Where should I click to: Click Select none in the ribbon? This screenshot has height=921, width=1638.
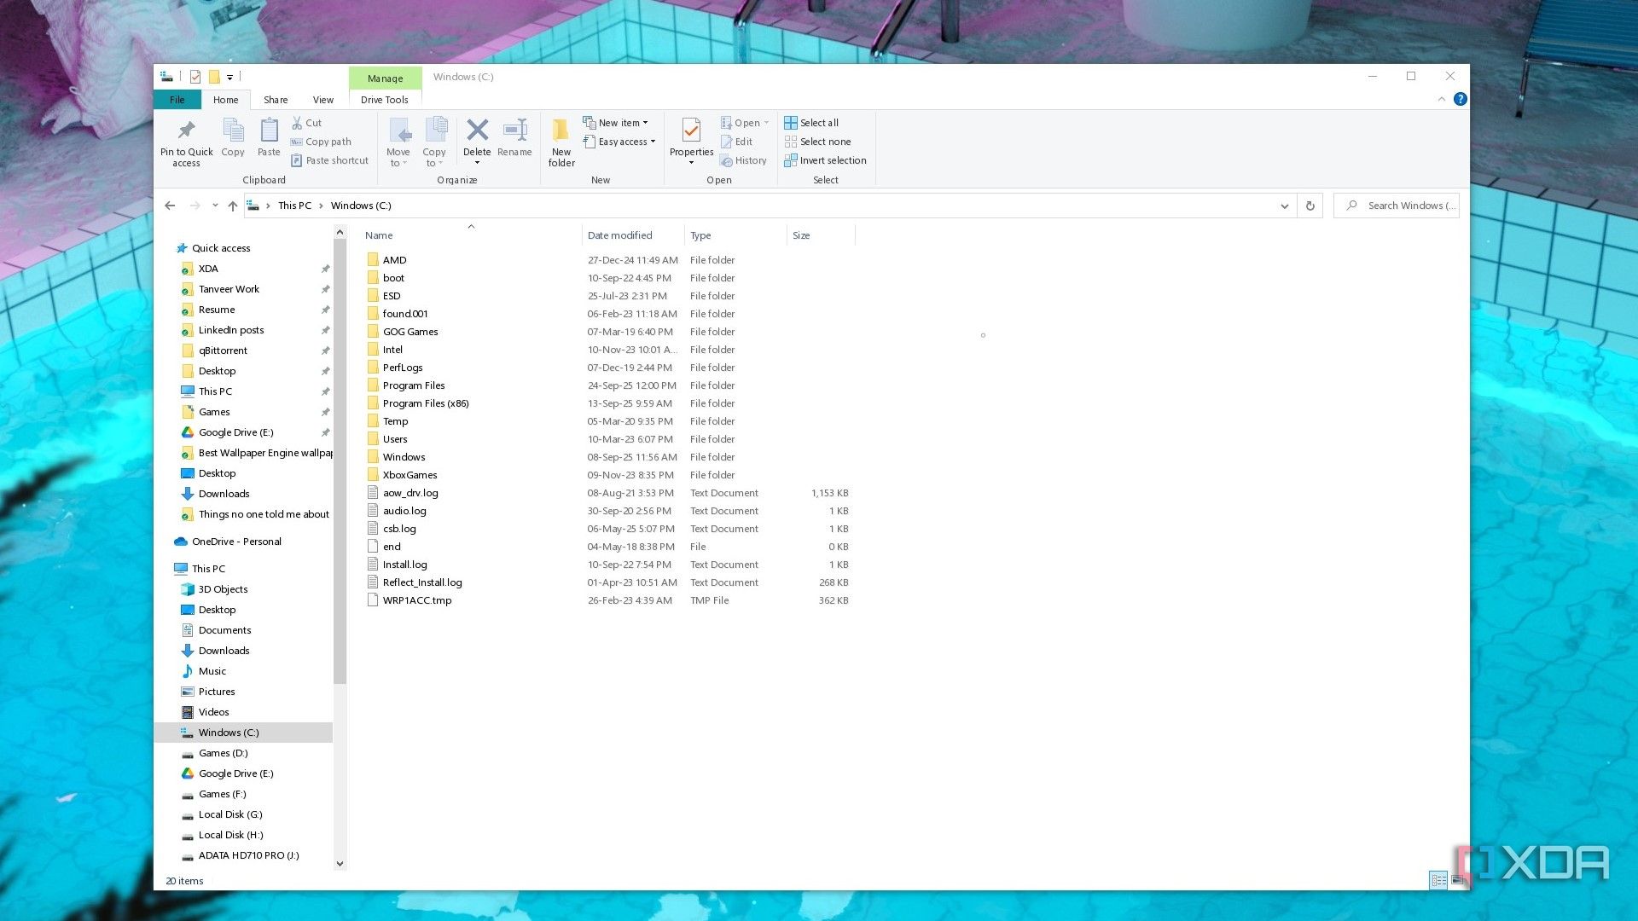(817, 142)
